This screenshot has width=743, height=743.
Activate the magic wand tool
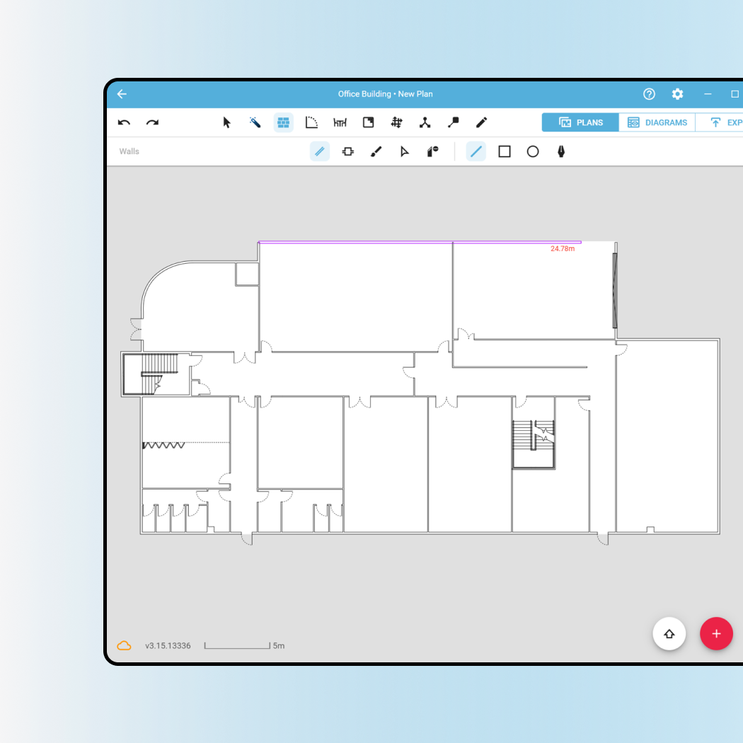[x=255, y=122]
